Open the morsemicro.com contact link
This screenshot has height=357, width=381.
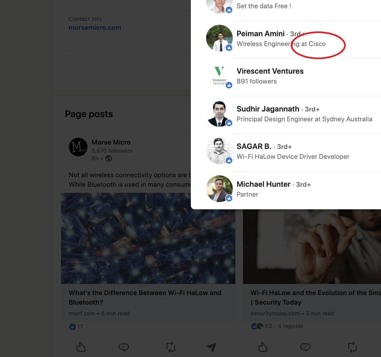click(x=95, y=28)
